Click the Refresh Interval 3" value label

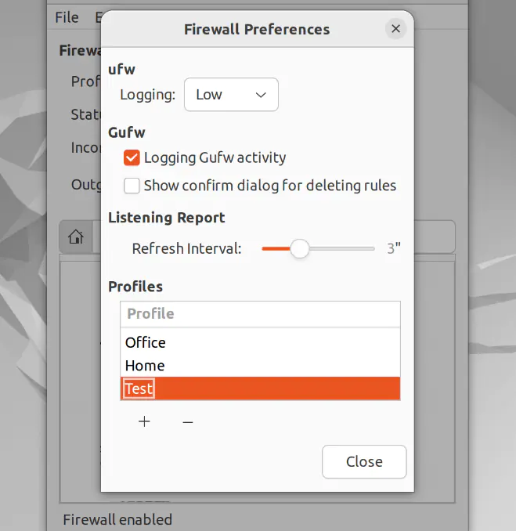393,249
